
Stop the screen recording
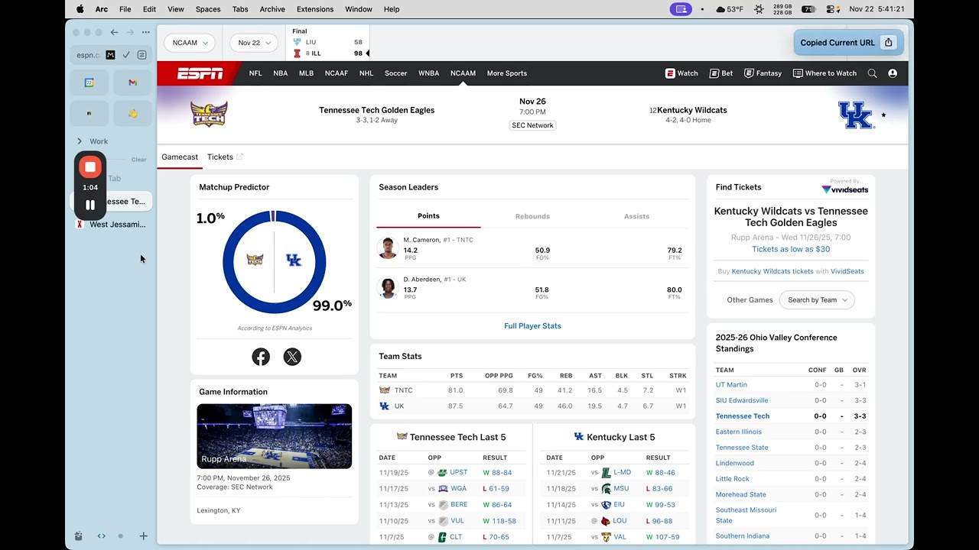90,167
